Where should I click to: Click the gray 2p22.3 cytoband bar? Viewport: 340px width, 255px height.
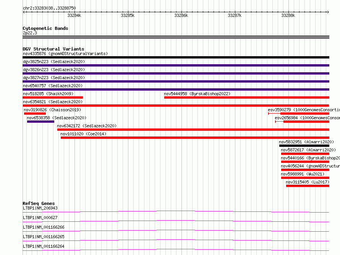(176, 37)
